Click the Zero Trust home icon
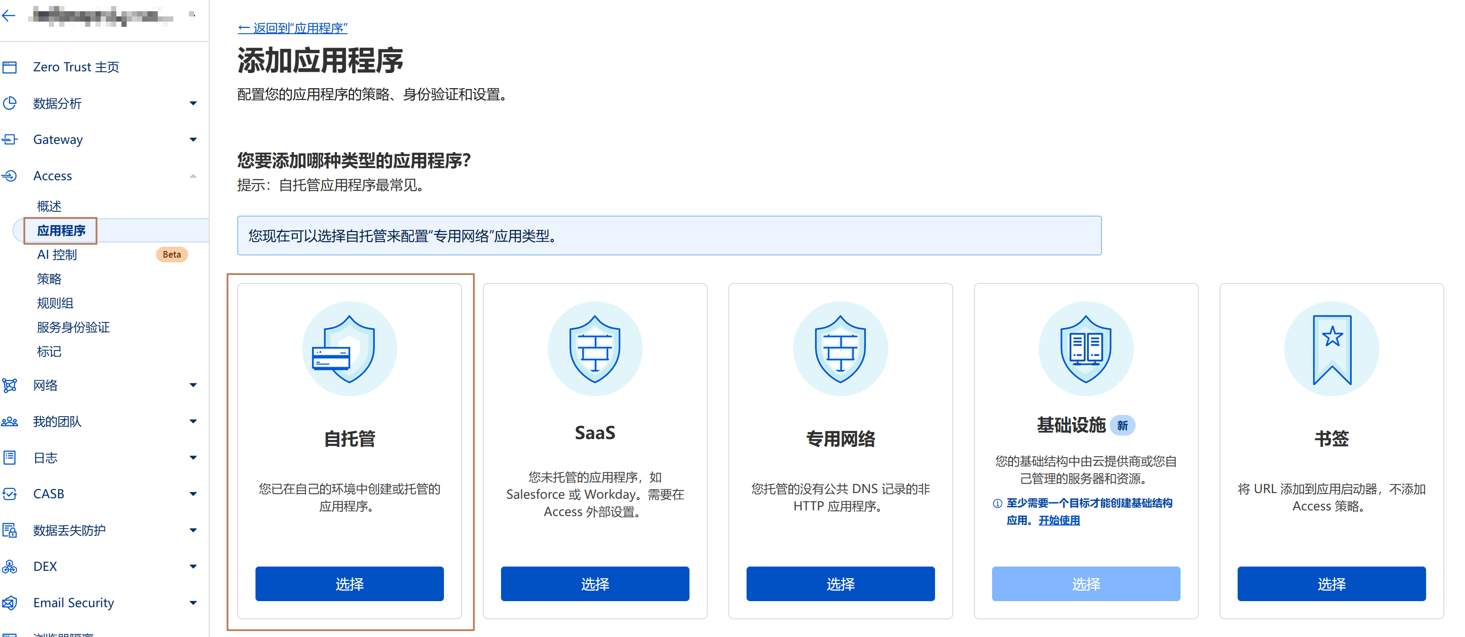The width and height of the screenshot is (1465, 637). pyautogui.click(x=10, y=67)
